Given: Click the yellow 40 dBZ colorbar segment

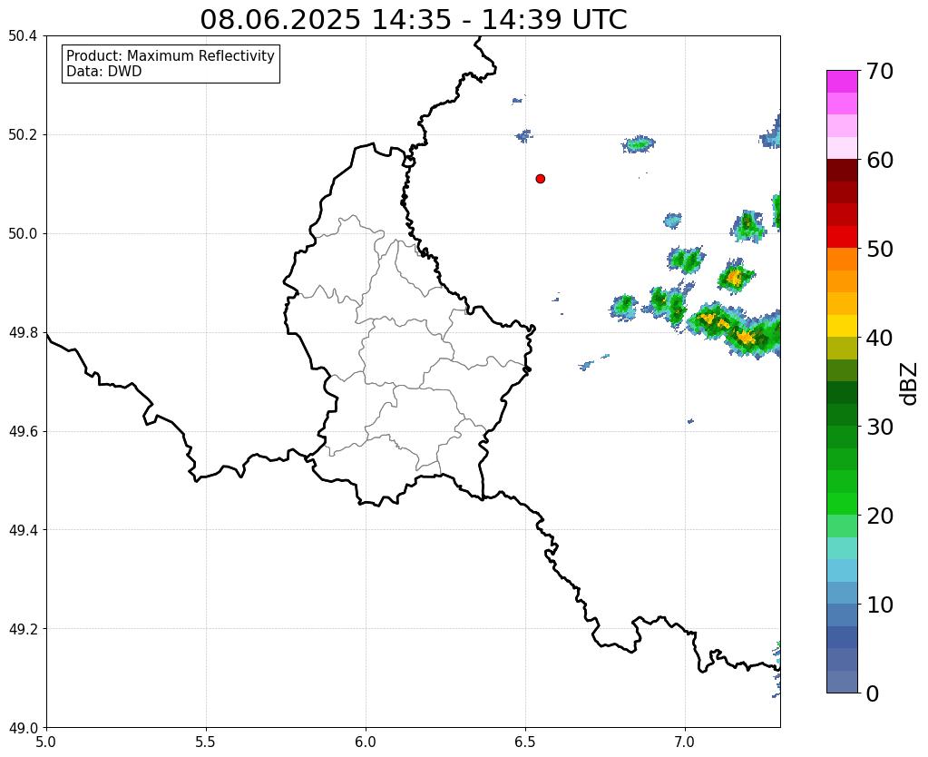Looking at the screenshot, I should click(842, 326).
